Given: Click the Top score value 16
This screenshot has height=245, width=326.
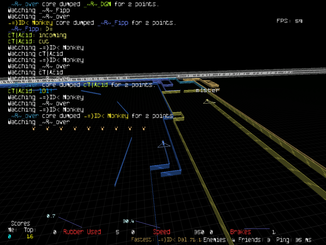Looking at the screenshot, I should 30,236.
